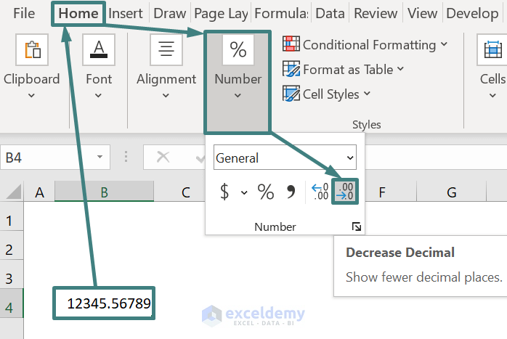The width and height of the screenshot is (507, 339).
Task: Apply Comma Style number format
Action: 291,192
